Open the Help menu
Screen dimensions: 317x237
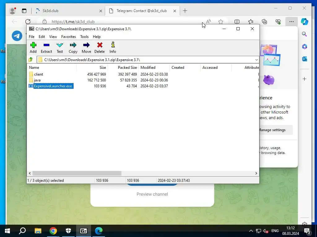(x=97, y=37)
